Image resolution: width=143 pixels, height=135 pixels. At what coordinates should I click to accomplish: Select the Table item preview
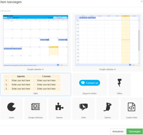(32, 83)
